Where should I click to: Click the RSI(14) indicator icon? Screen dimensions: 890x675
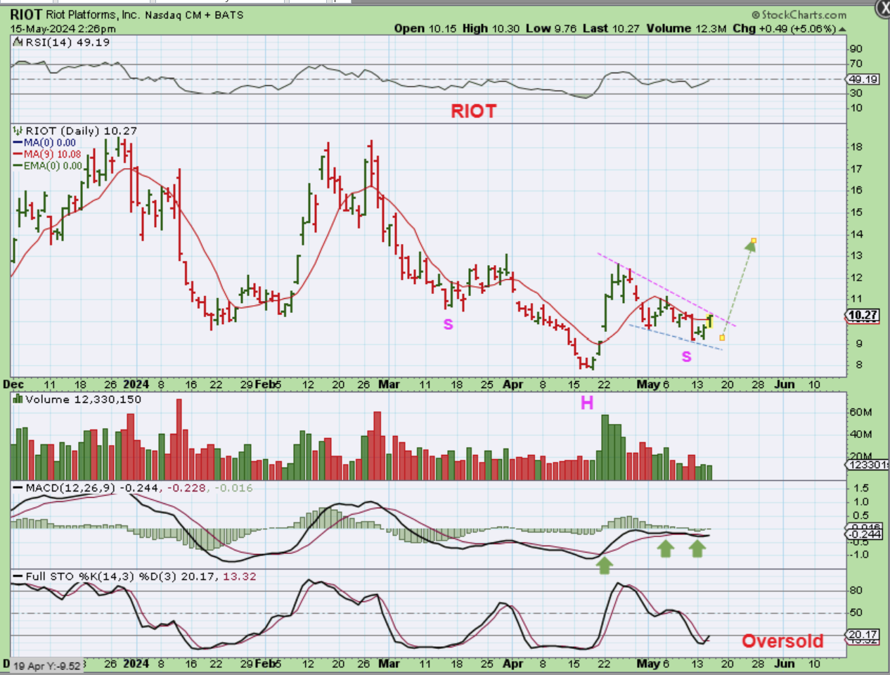(x=18, y=42)
